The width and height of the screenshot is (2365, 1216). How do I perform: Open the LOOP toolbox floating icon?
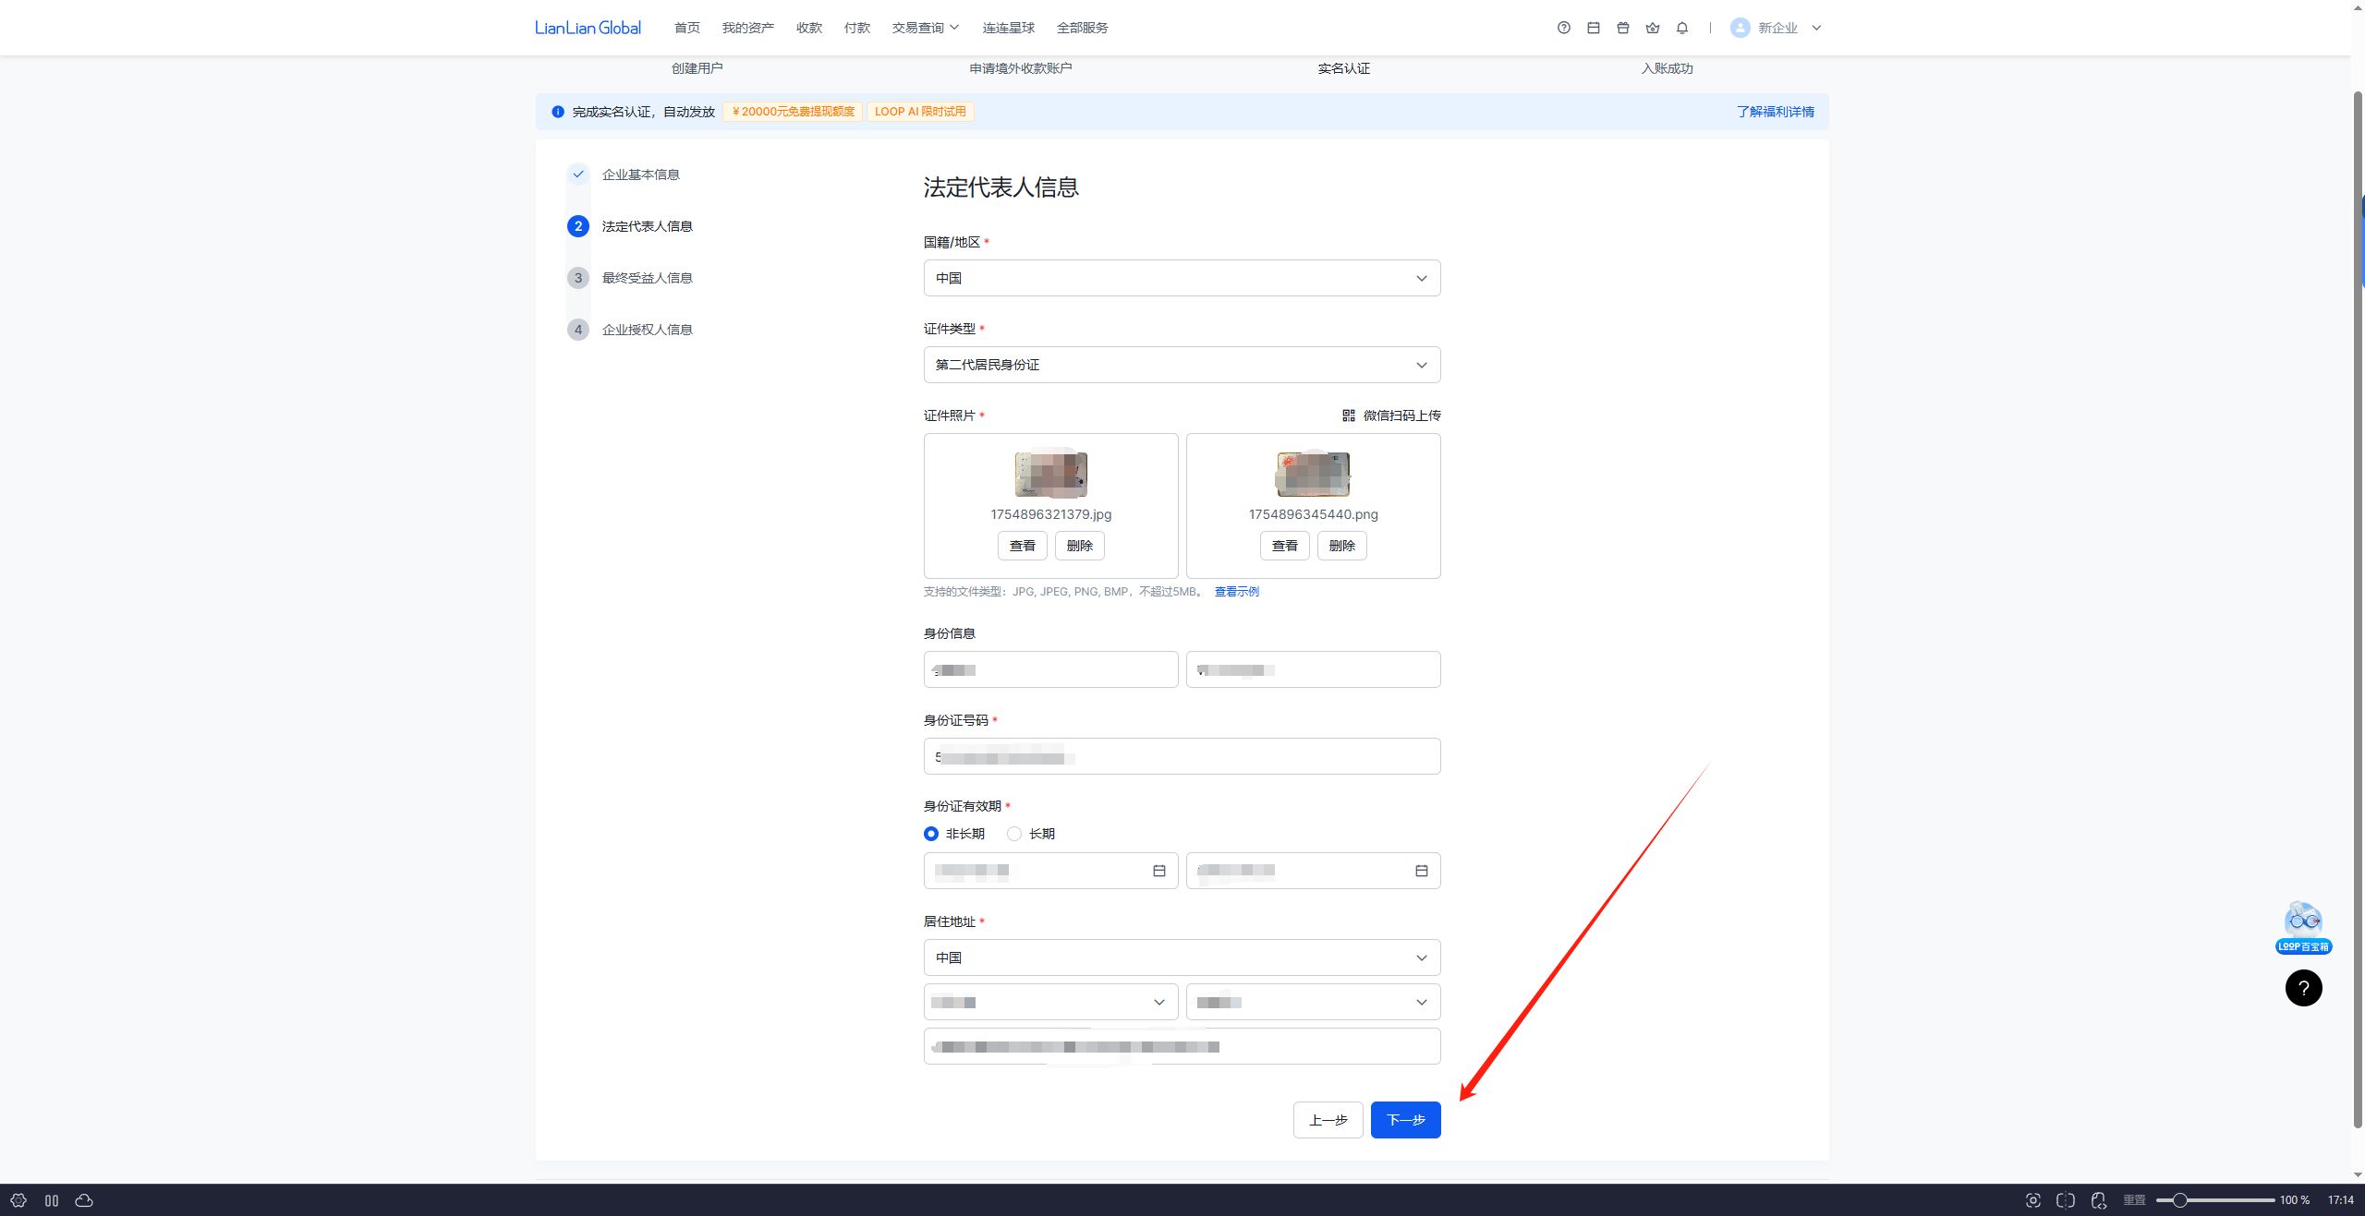(x=2303, y=928)
